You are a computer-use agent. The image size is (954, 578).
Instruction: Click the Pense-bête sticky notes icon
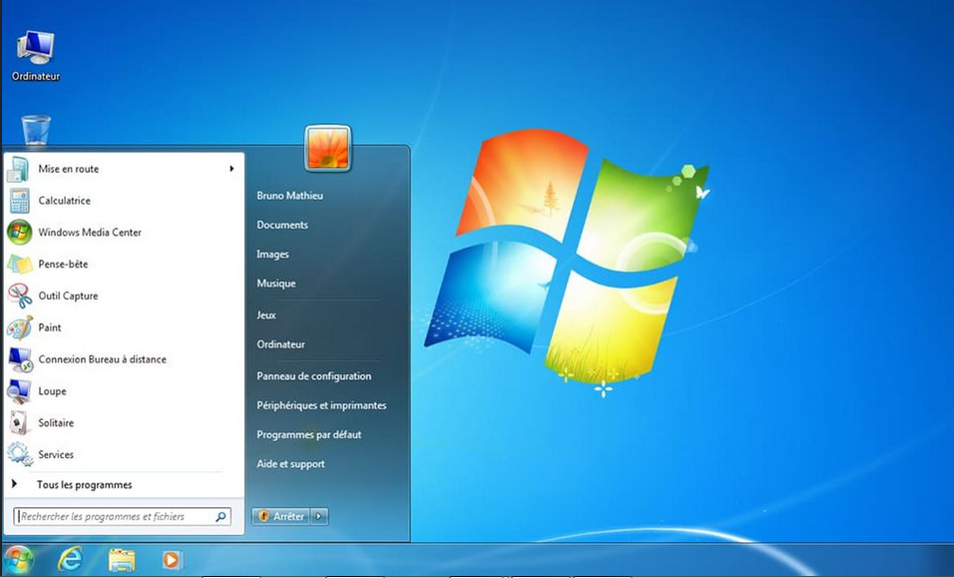19,265
